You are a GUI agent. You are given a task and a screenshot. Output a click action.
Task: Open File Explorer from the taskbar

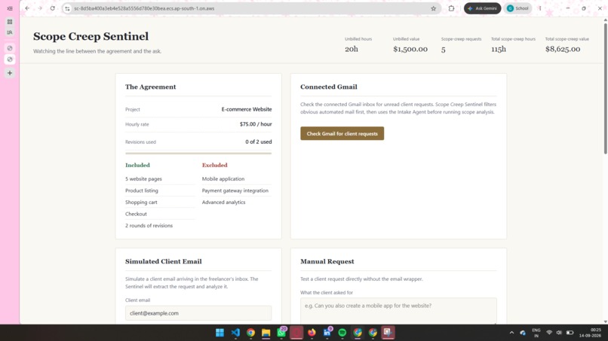[x=266, y=333]
